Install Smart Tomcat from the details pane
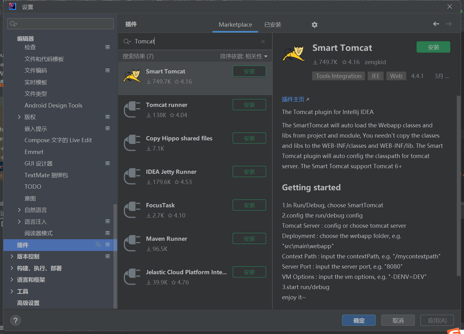The image size is (464, 334). coord(433,47)
